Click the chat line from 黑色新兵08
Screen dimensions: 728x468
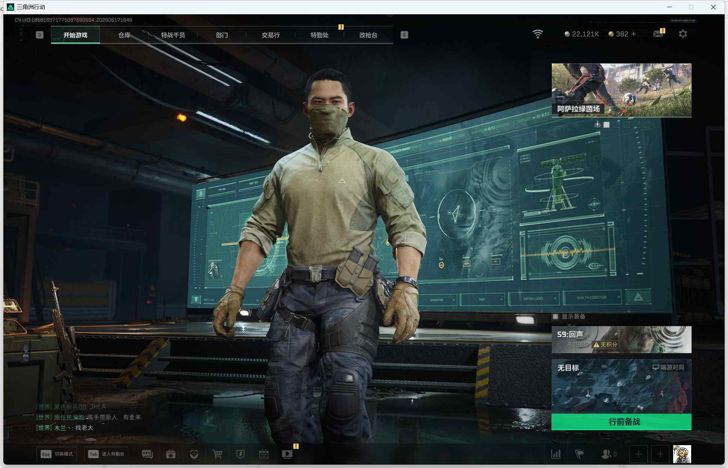[x=71, y=406]
